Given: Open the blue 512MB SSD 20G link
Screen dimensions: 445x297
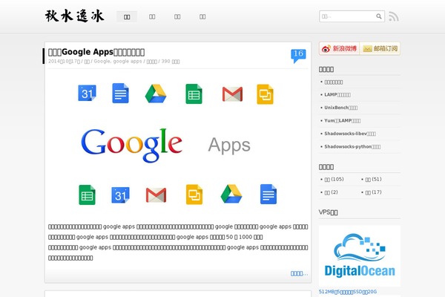Looking at the screenshot, I should tap(348, 292).
